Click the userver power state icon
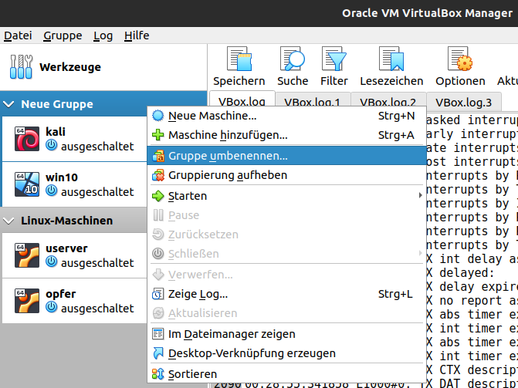The height and width of the screenshot is (388, 518). coord(51,261)
